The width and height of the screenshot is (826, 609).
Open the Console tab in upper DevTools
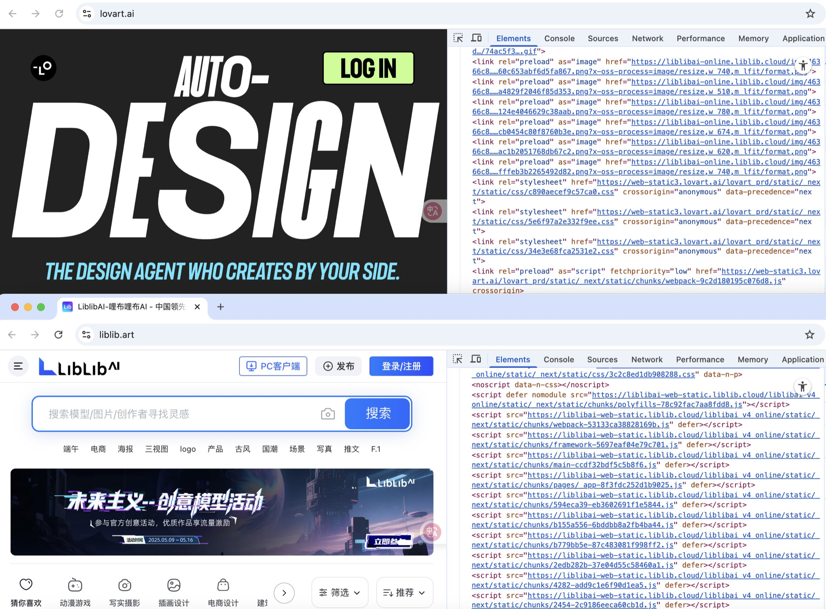[559, 39]
